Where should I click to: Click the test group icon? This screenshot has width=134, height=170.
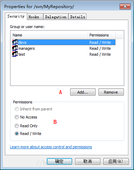click(x=15, y=54)
